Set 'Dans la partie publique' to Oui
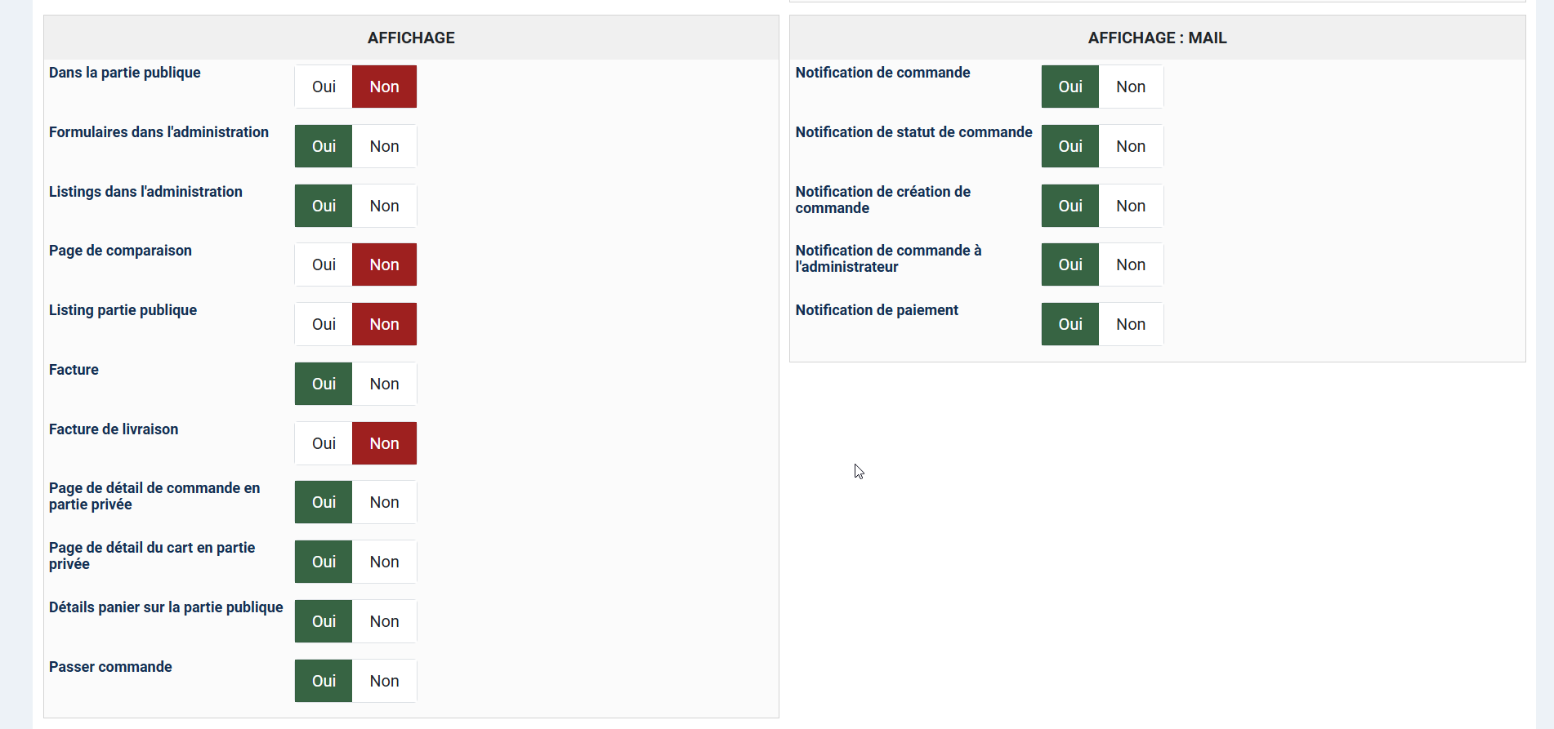This screenshot has width=1554, height=729. (x=324, y=87)
